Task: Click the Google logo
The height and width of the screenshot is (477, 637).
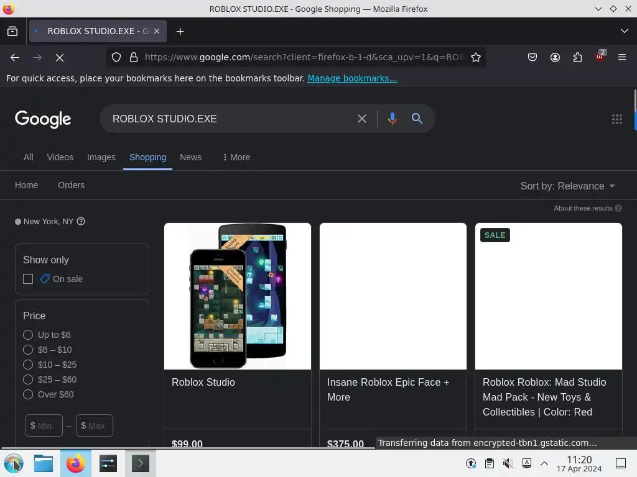Action: point(43,119)
